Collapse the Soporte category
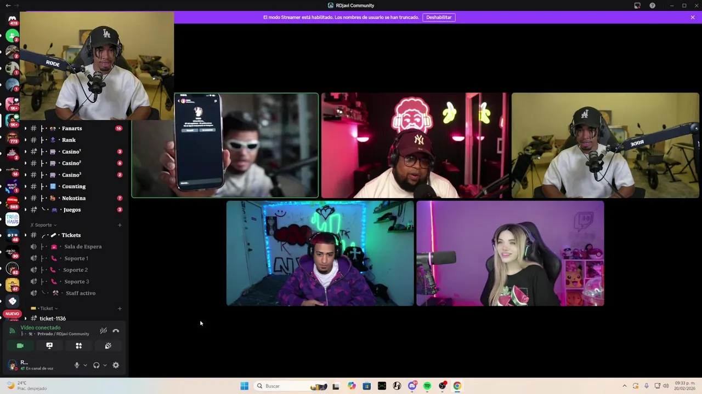This screenshot has height=394, width=702. pyautogui.click(x=43, y=225)
